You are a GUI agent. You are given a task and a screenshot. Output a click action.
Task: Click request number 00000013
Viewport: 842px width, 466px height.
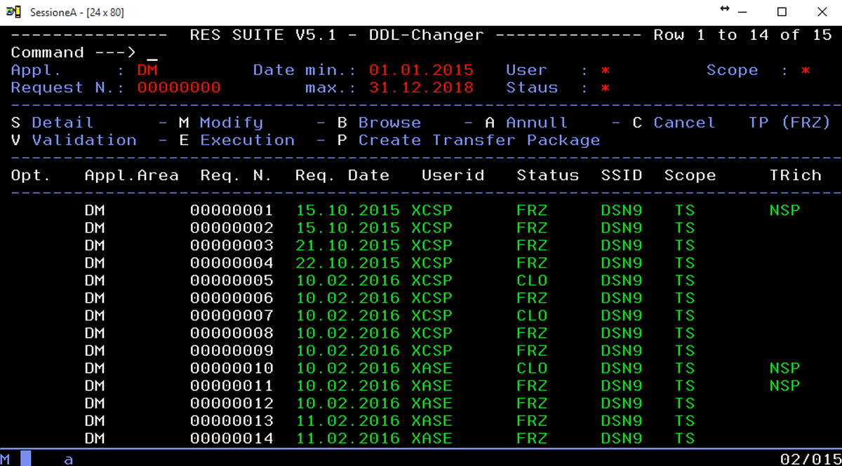(232, 420)
